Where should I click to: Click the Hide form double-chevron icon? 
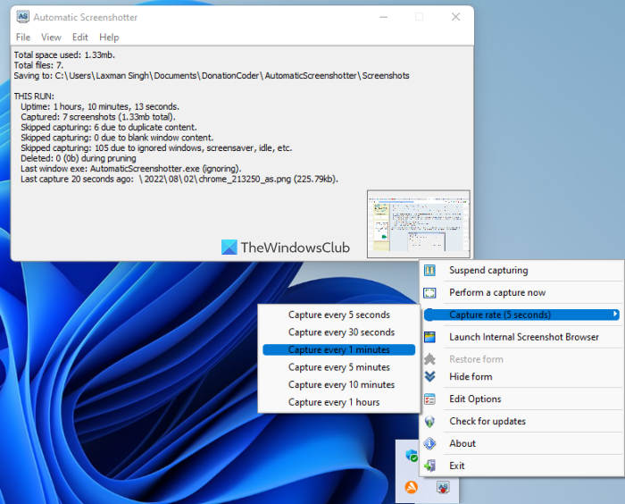pyautogui.click(x=429, y=376)
